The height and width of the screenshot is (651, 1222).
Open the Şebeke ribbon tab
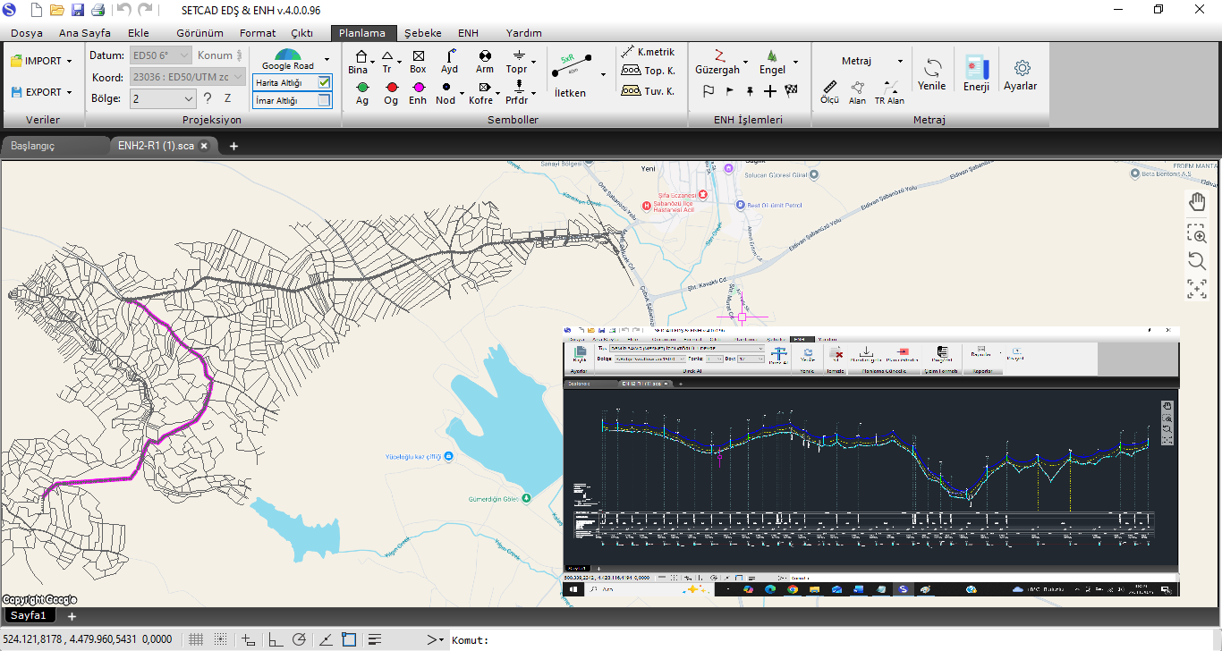coord(422,33)
